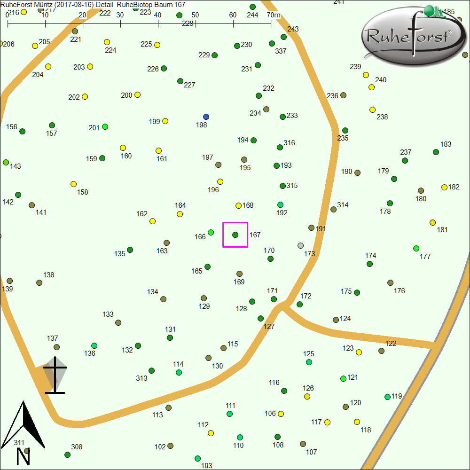This screenshot has height=470, width=470.
Task: Select the black cross memorial symbol
Action: pyautogui.click(x=55, y=375)
